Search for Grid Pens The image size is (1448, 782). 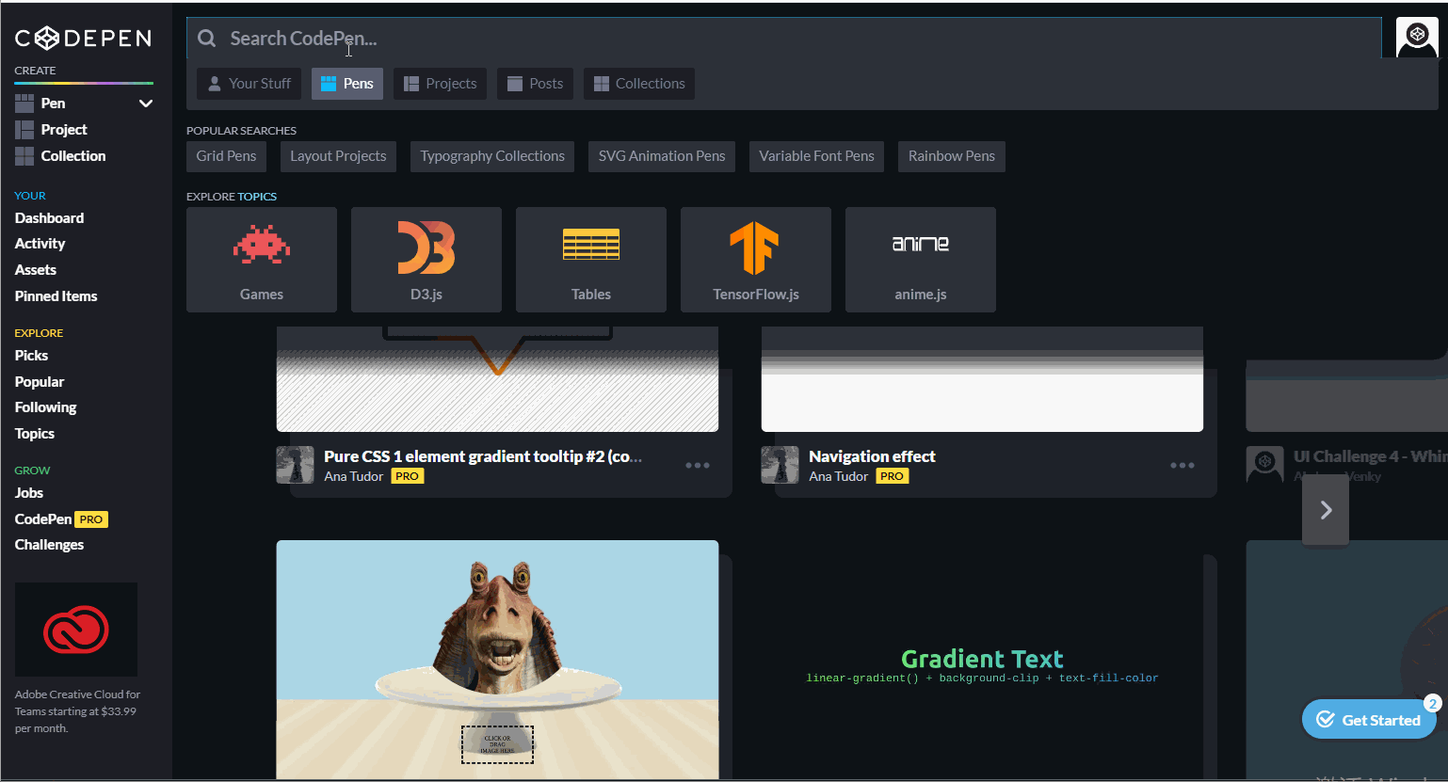(227, 156)
